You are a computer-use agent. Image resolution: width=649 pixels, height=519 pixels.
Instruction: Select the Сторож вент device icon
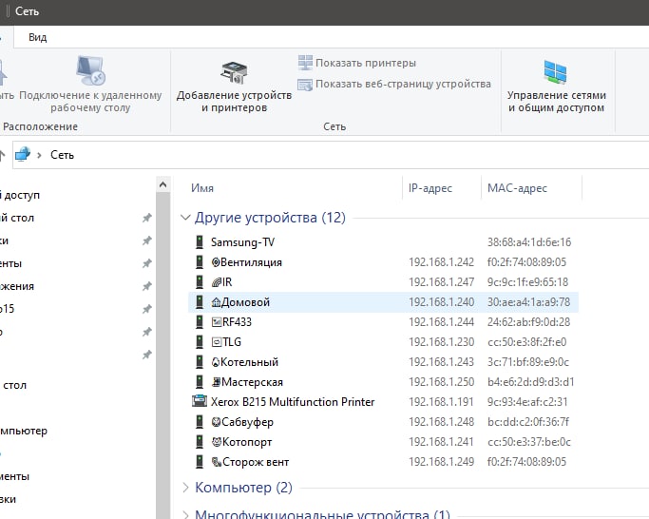(x=200, y=461)
